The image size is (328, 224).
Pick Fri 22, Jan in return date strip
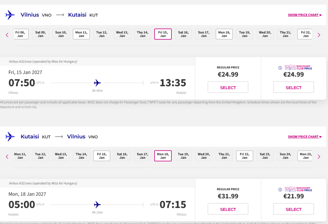point(244,156)
